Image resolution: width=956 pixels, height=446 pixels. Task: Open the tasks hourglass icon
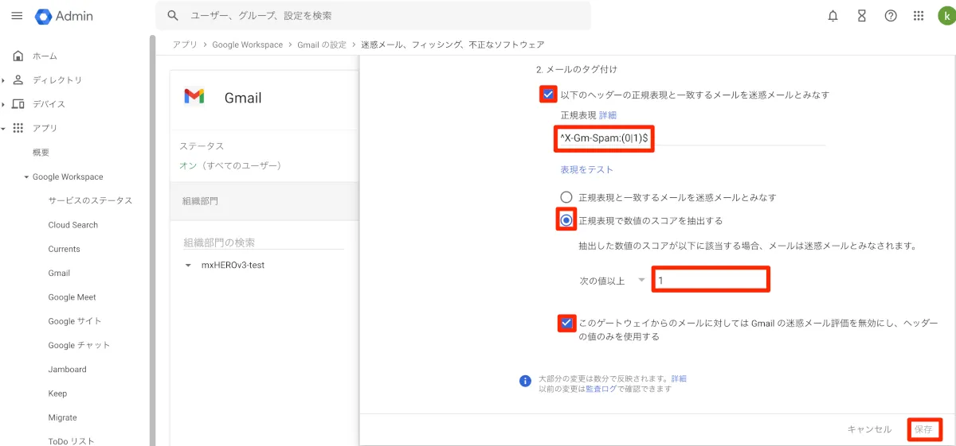tap(861, 16)
